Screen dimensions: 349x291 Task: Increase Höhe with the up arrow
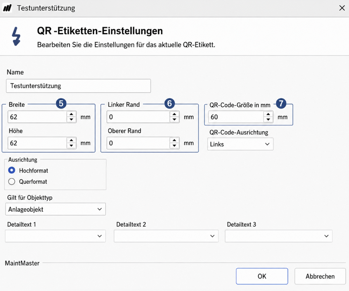(71, 140)
